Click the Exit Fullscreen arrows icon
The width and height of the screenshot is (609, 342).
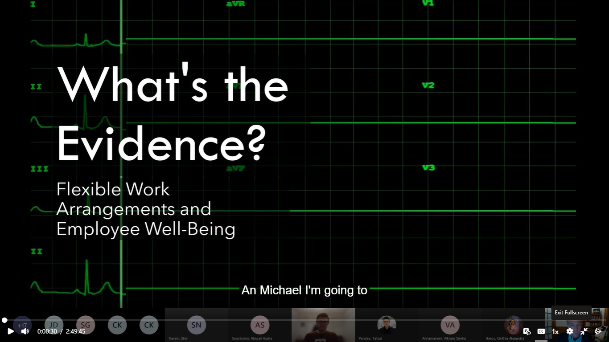[x=584, y=331]
